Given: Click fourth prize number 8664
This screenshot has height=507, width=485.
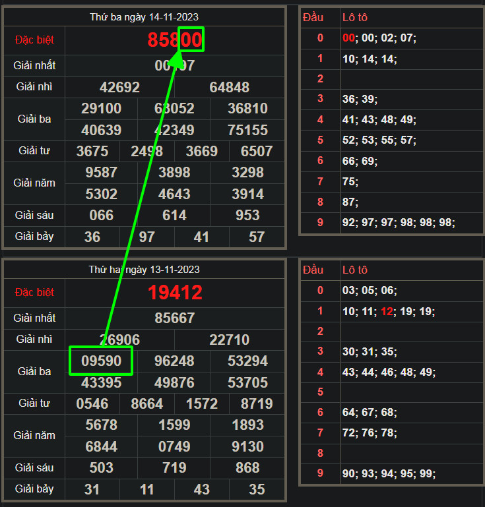Looking at the screenshot, I should point(146,403).
